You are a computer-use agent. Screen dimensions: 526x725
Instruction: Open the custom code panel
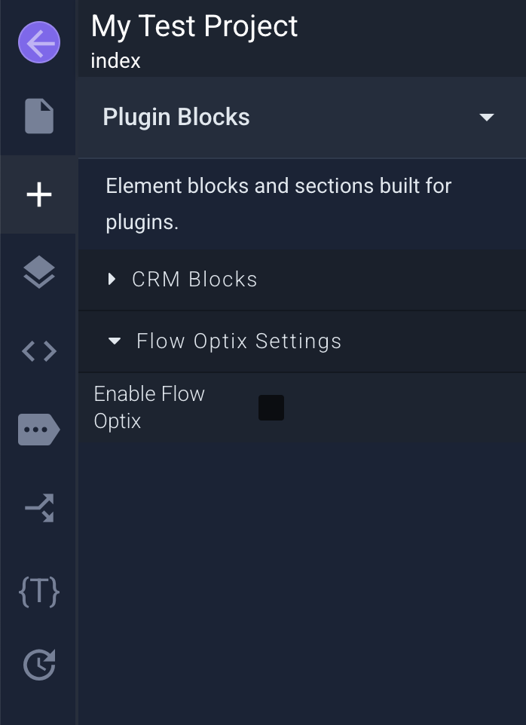[38, 350]
